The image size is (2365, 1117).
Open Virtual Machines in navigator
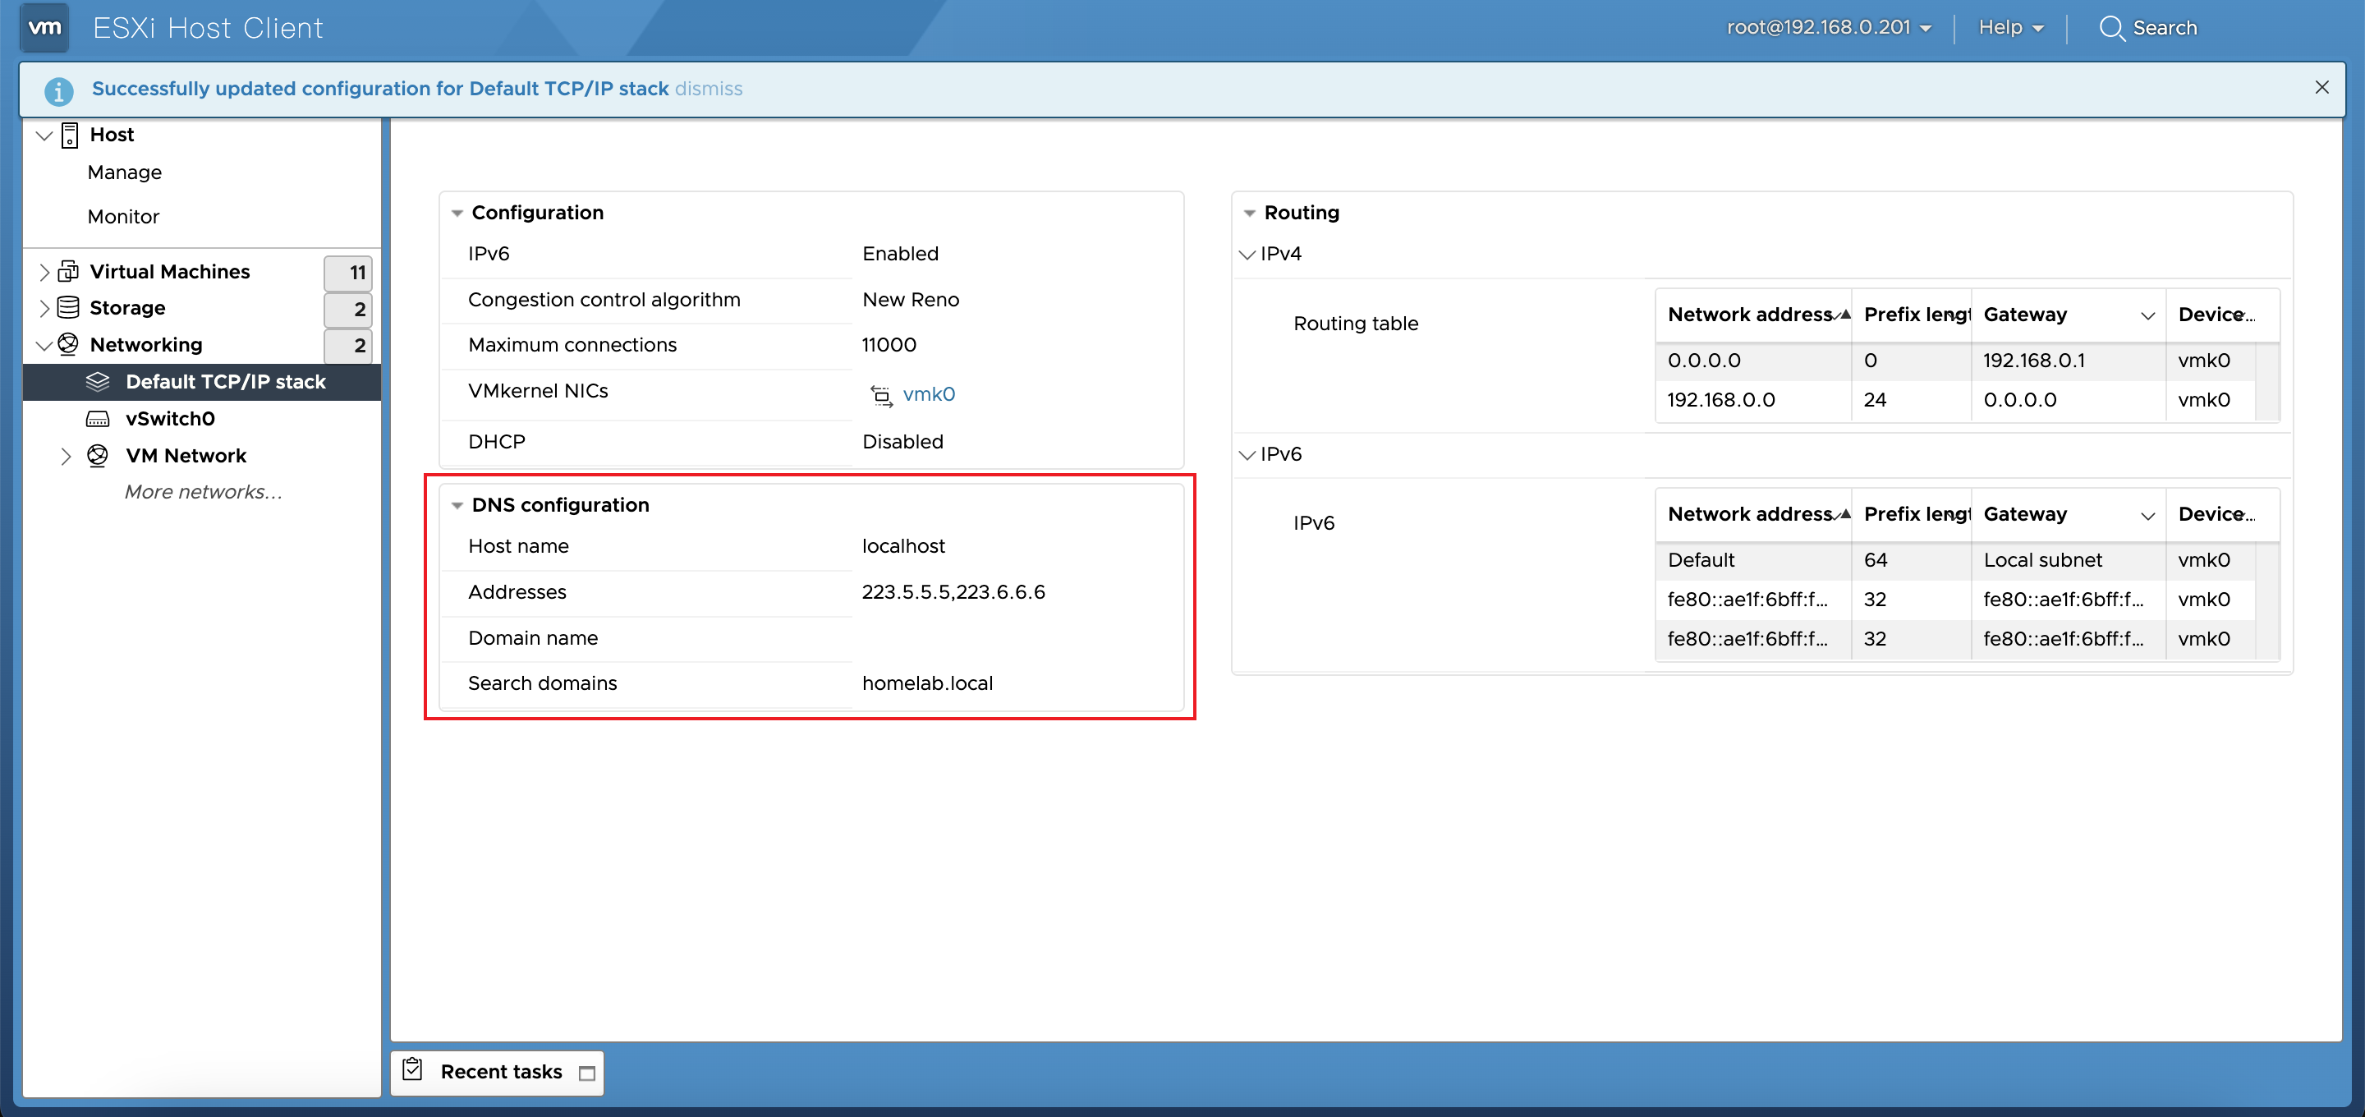click(170, 272)
